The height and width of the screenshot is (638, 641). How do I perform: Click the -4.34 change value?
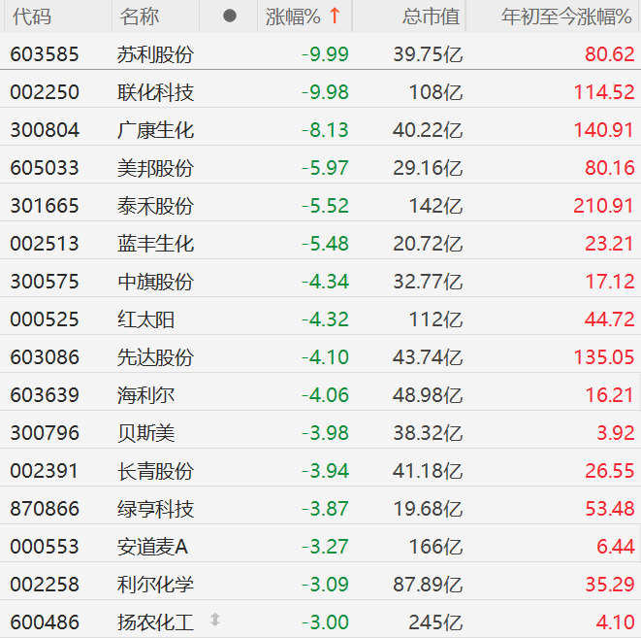[x=325, y=282]
